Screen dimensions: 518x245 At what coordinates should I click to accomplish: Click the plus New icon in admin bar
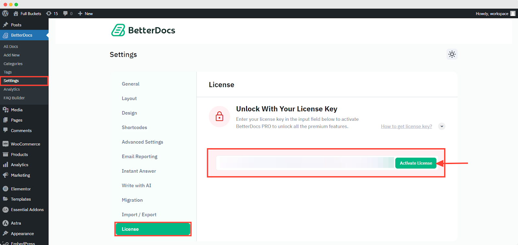coord(80,14)
